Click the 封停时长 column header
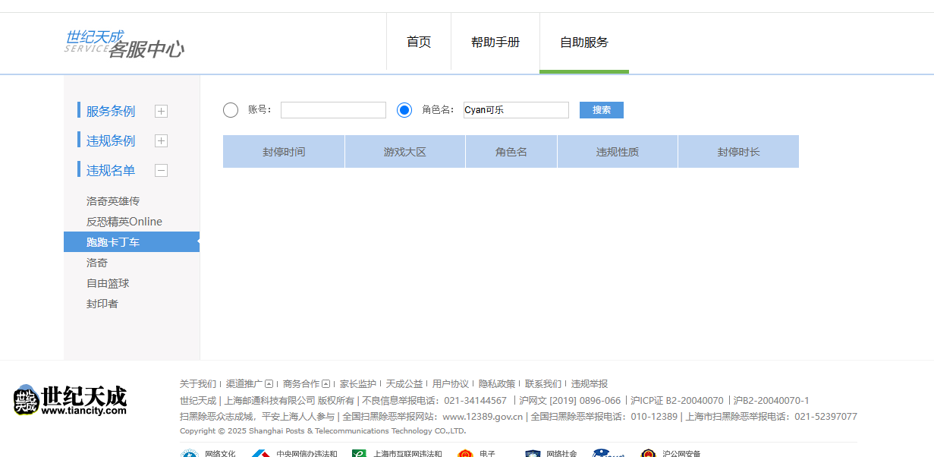Image resolution: width=934 pixels, height=457 pixels. [x=738, y=152]
